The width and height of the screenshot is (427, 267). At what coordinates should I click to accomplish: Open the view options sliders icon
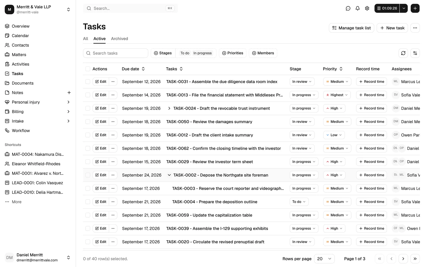[x=415, y=53]
